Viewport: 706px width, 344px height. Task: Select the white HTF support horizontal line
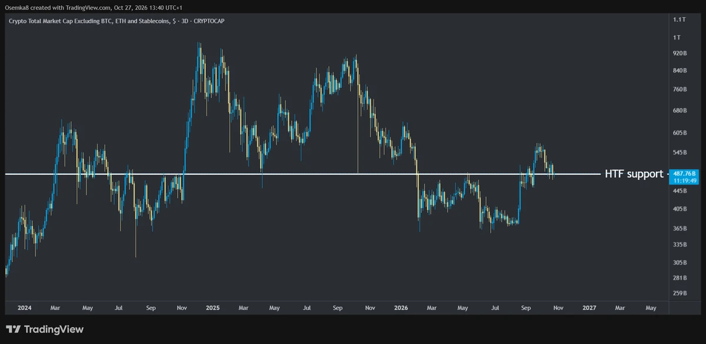coord(303,174)
